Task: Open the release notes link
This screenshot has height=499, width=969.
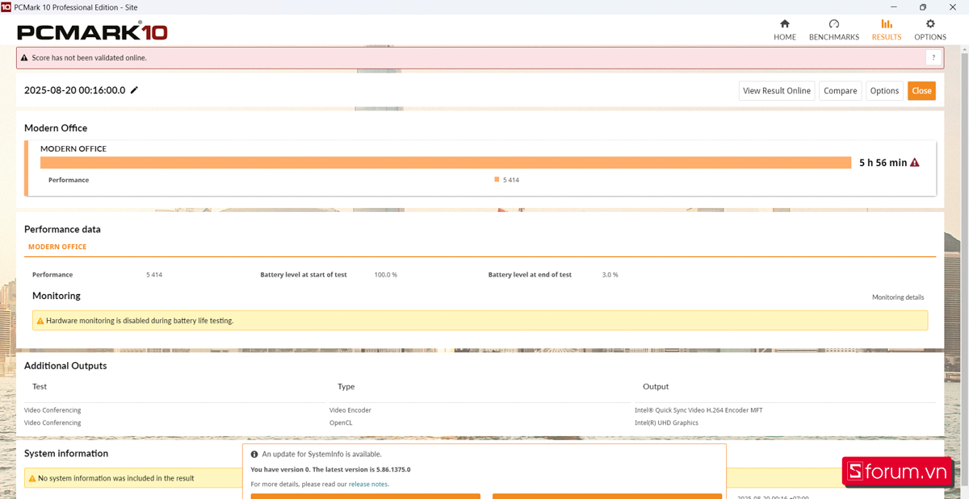Action: pos(368,484)
